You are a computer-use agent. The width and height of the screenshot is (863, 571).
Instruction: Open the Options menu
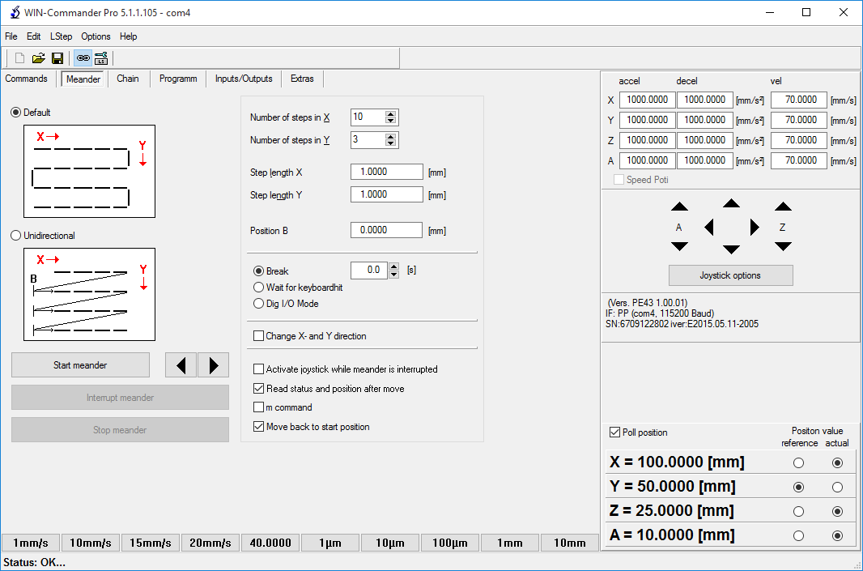pos(96,36)
